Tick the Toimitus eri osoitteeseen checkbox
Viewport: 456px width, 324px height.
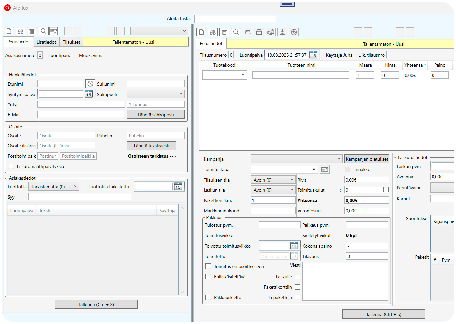click(208, 266)
